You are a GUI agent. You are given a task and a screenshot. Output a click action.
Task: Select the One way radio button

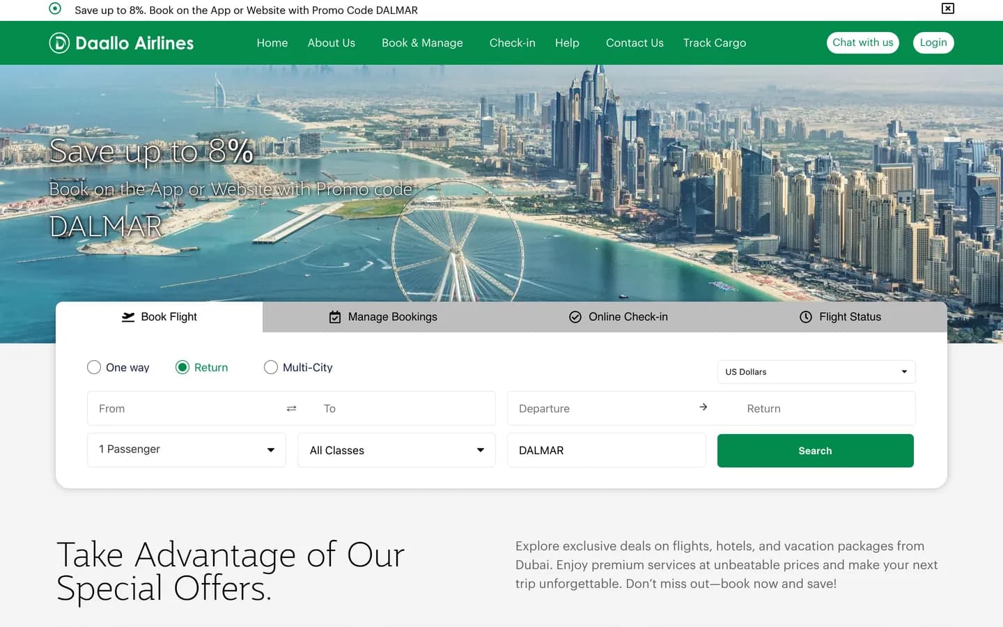(x=94, y=367)
